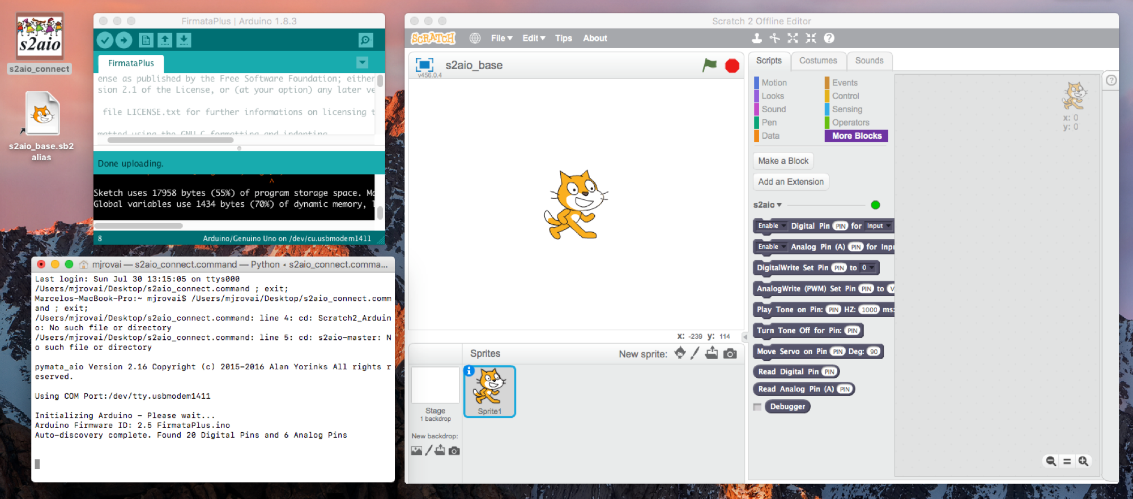Image resolution: width=1133 pixels, height=499 pixels.
Task: Click the Scratch green flag
Action: point(709,65)
